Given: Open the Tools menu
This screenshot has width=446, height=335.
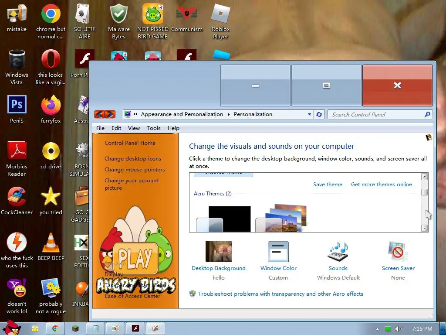Looking at the screenshot, I should pos(154,128).
